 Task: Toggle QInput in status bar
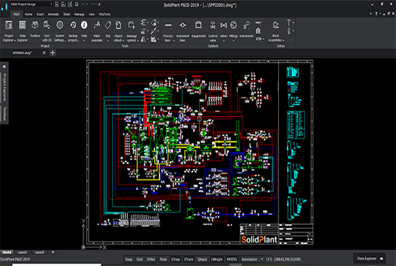click(202, 259)
